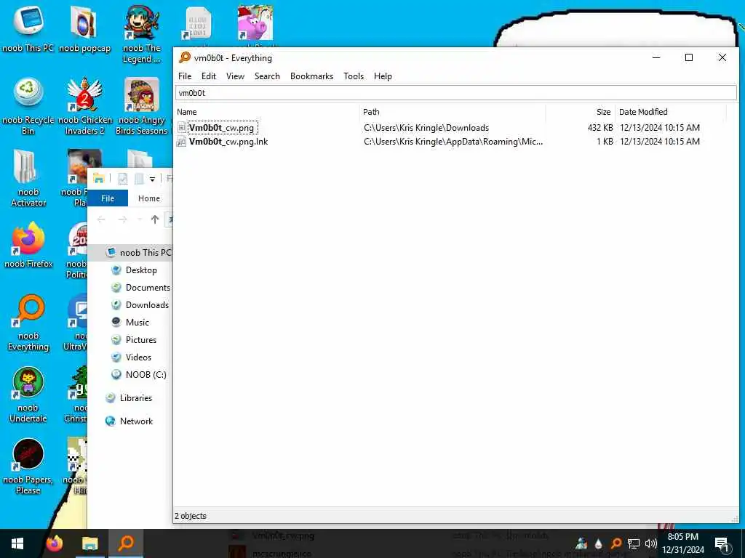Open the View menu in Everything
The image size is (745, 558).
(235, 76)
